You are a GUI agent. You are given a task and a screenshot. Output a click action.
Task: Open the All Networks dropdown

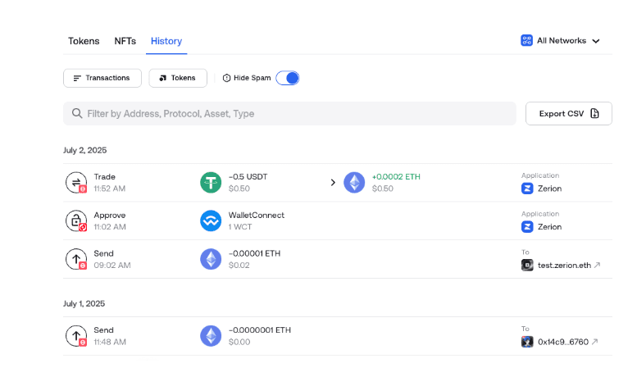[x=561, y=41]
